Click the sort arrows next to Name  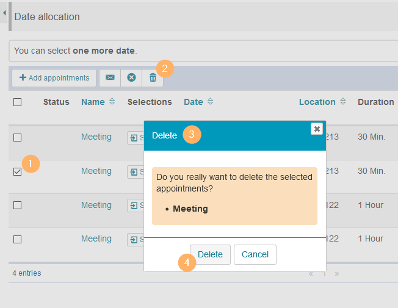coord(112,102)
